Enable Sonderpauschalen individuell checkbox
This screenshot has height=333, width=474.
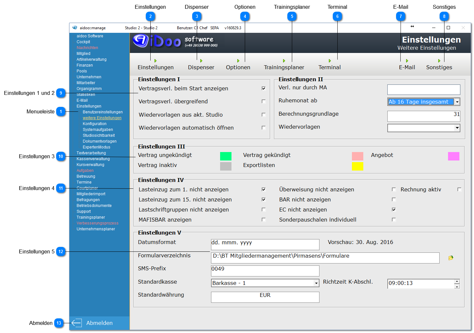[394, 220]
